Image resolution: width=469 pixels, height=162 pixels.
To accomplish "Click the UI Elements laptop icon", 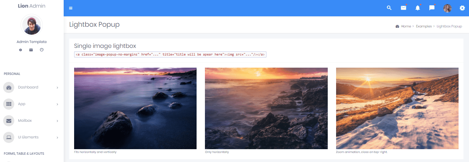I will [x=9, y=137].
